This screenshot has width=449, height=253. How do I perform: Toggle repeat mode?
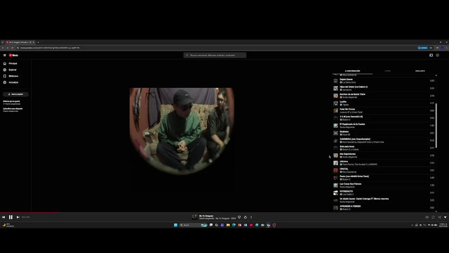pos(433,217)
